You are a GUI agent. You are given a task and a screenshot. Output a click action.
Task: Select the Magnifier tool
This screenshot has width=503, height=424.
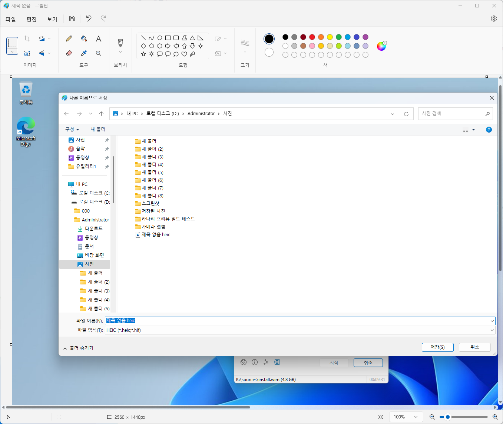click(99, 53)
